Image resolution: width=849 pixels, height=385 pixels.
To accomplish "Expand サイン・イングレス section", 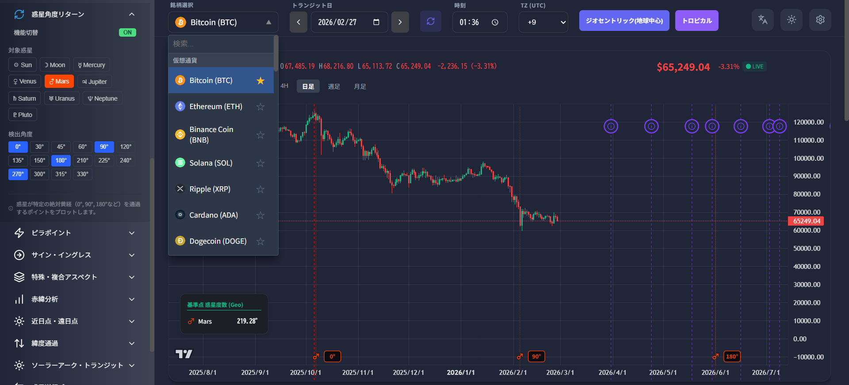I will click(x=132, y=255).
